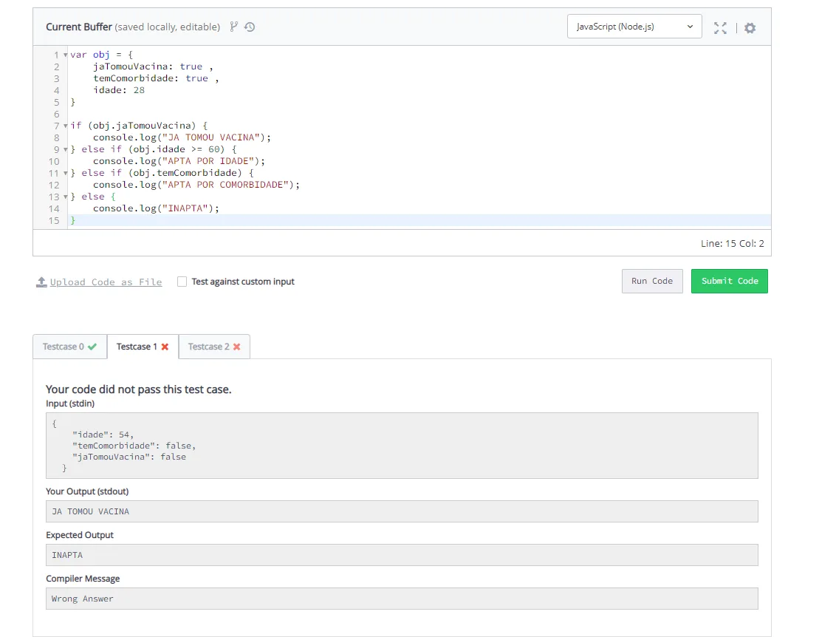Collapse the var obj block at line 1

66,55
